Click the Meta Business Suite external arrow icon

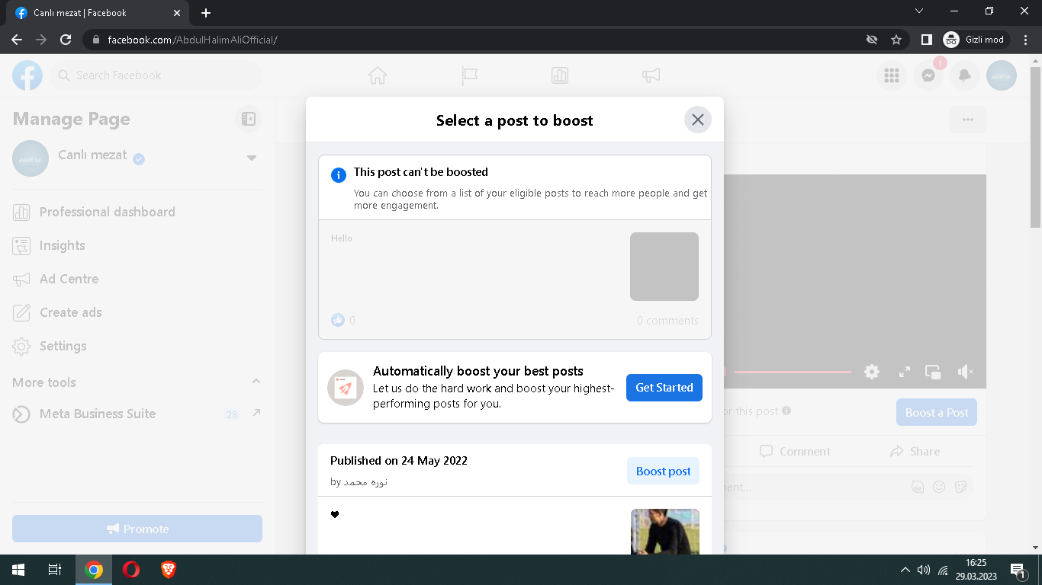256,413
